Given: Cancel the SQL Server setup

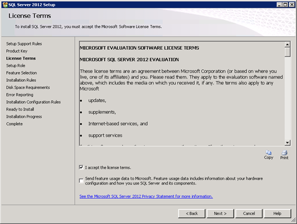Looking at the screenshot, I should [x=249, y=214].
